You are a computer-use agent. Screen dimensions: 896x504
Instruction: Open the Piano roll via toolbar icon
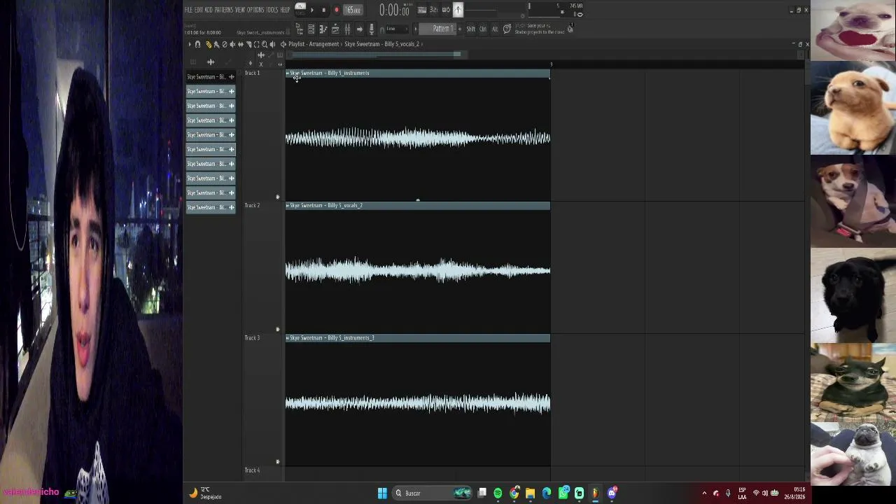click(323, 29)
